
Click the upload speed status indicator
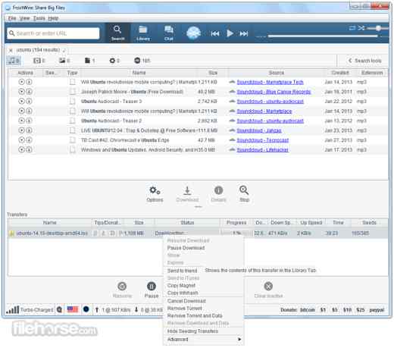[113, 309]
